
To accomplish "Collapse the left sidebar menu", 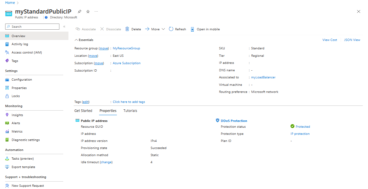I will click(x=64, y=27).
